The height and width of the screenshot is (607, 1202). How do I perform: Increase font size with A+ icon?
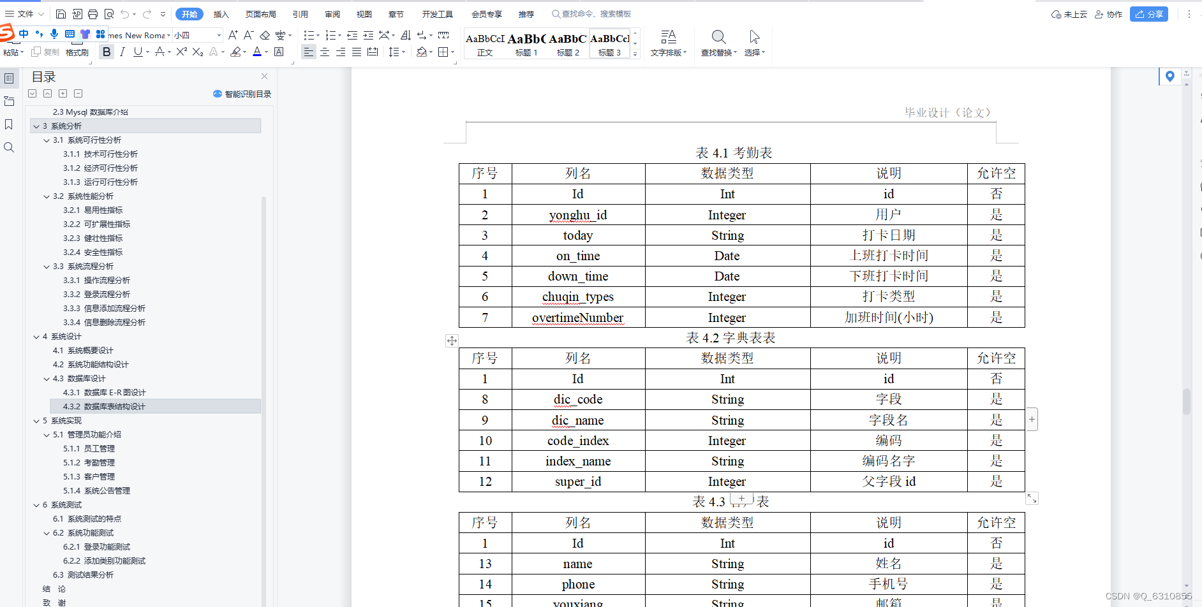(x=233, y=35)
